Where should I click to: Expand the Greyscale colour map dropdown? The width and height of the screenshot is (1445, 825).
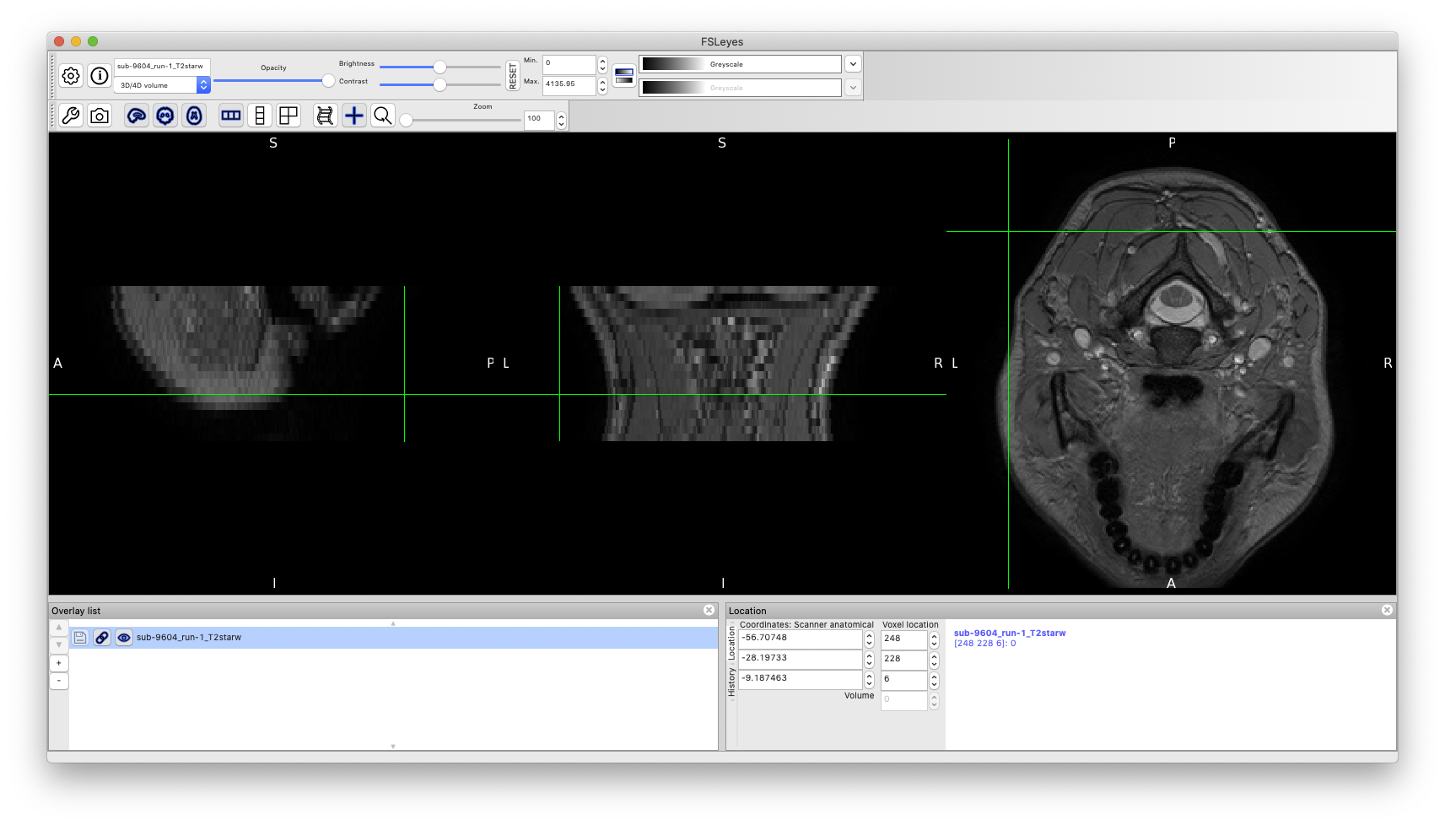click(x=853, y=64)
